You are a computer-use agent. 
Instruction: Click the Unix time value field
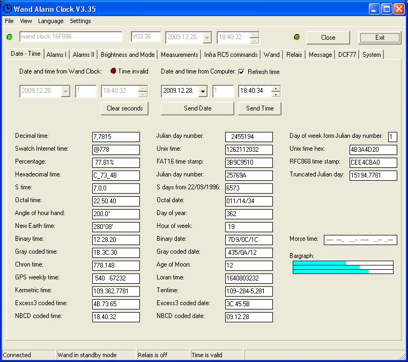pos(249,150)
